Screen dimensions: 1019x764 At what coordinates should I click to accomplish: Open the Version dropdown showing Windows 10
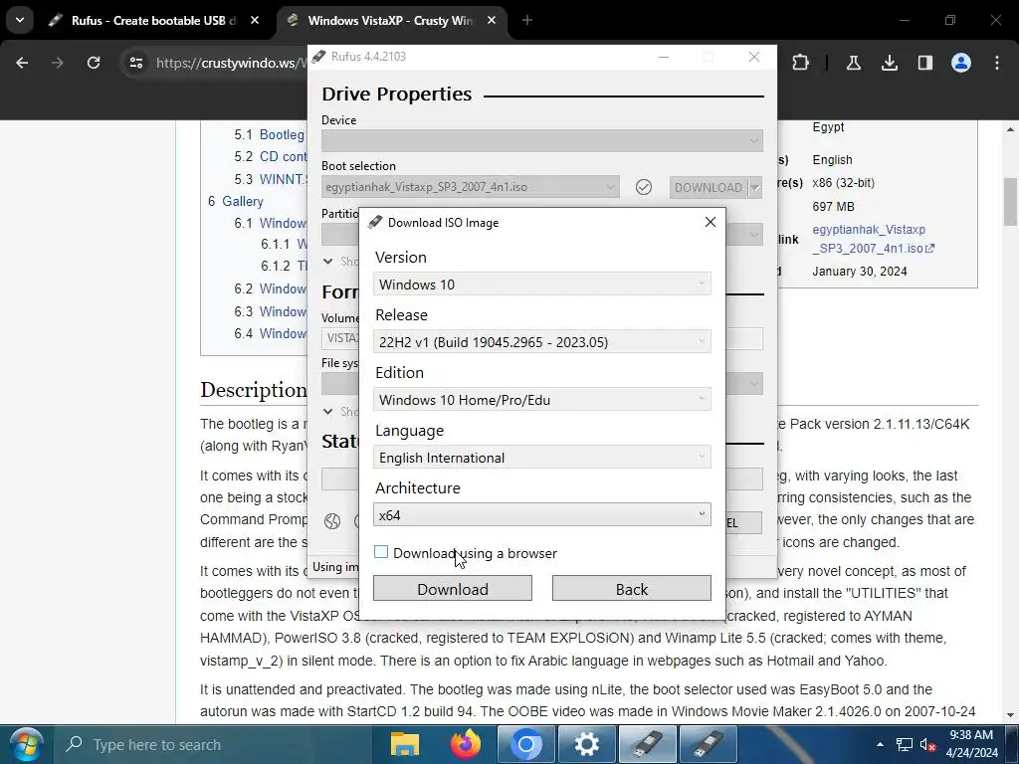pyautogui.click(x=542, y=285)
